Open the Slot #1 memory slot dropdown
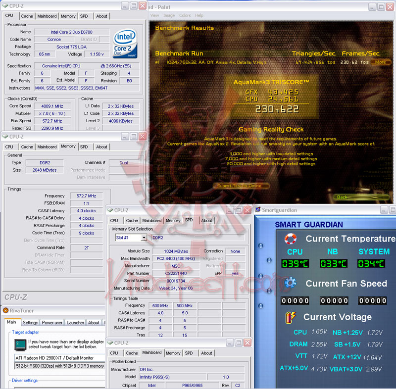This screenshot has width=396, height=389. click(144, 238)
